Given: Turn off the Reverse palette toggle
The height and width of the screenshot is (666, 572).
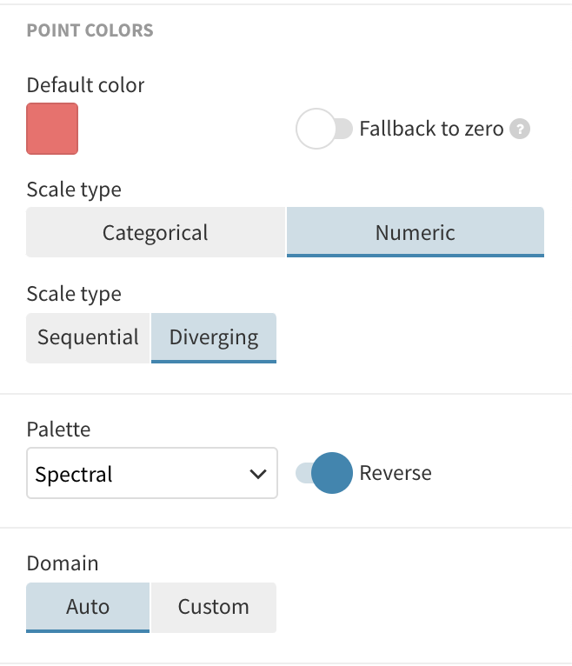Looking at the screenshot, I should [x=324, y=473].
